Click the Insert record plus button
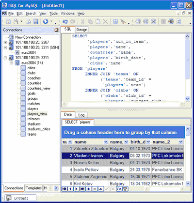 coord(89,188)
